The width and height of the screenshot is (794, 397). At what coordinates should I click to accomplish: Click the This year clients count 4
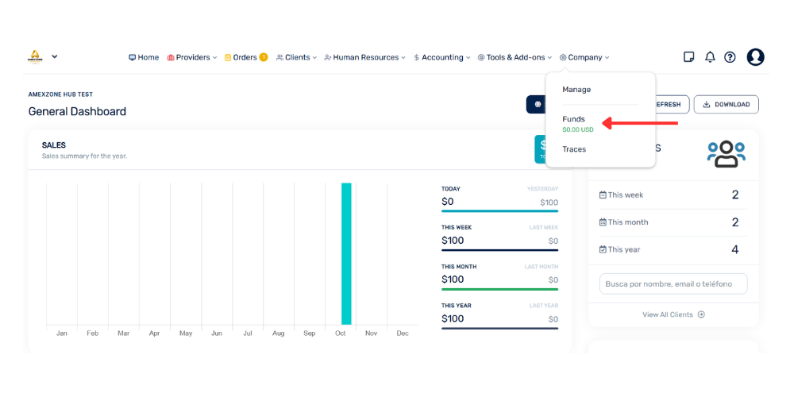(735, 249)
